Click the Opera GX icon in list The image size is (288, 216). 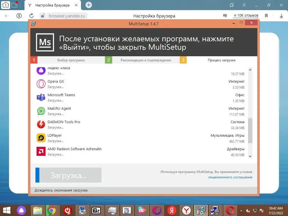click(41, 84)
